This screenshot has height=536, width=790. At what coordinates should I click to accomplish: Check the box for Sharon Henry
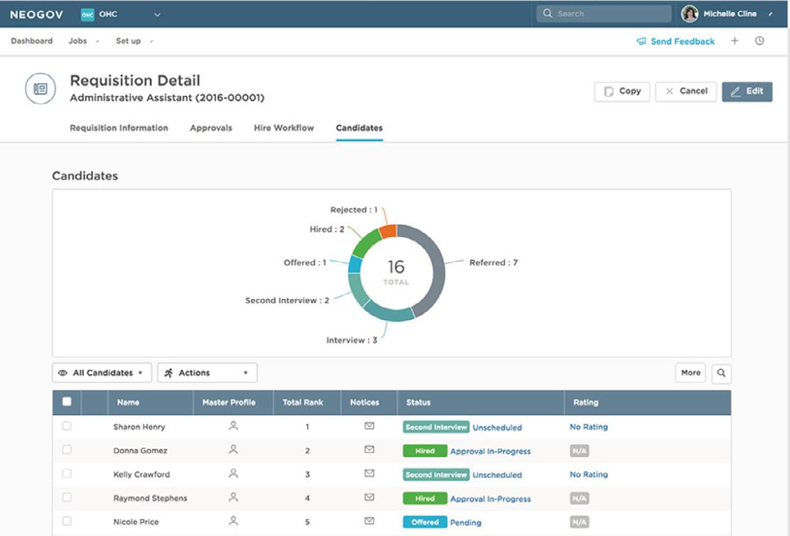[67, 426]
